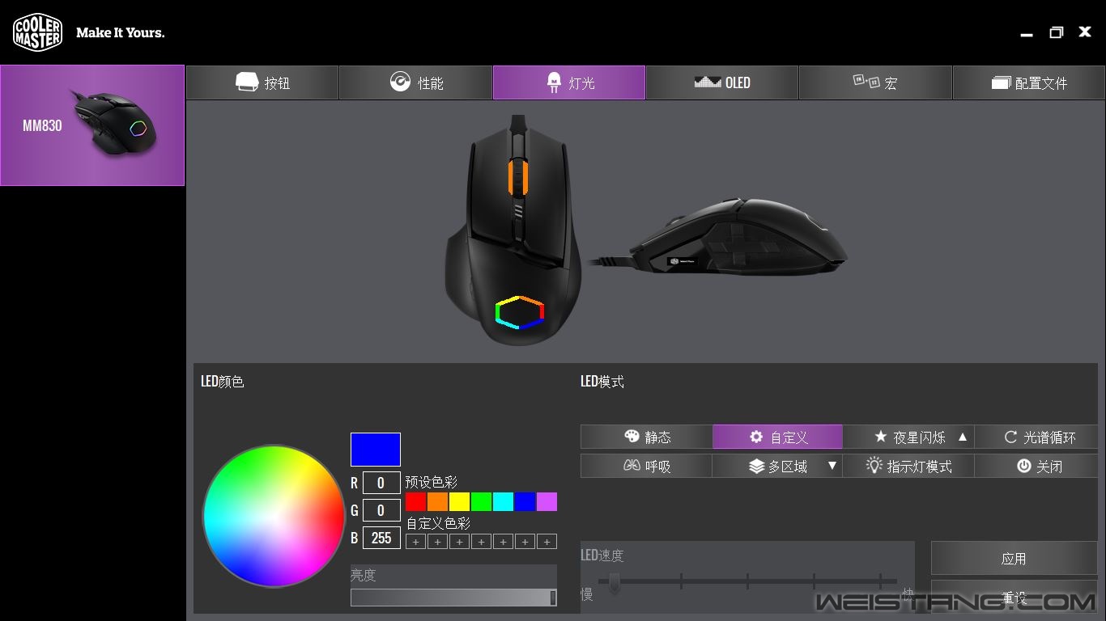The image size is (1106, 621).
Task: Click the R value input field
Action: (381, 483)
